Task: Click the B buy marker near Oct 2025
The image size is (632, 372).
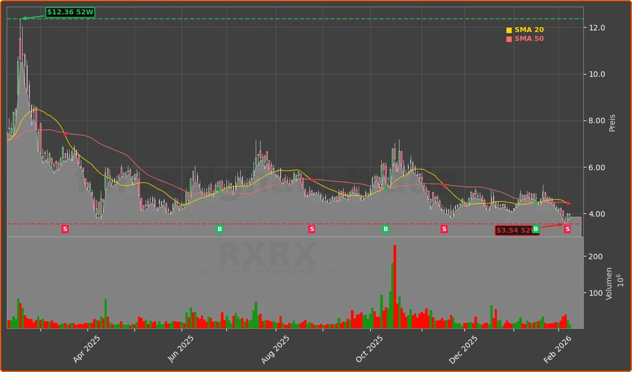Action: tap(385, 229)
